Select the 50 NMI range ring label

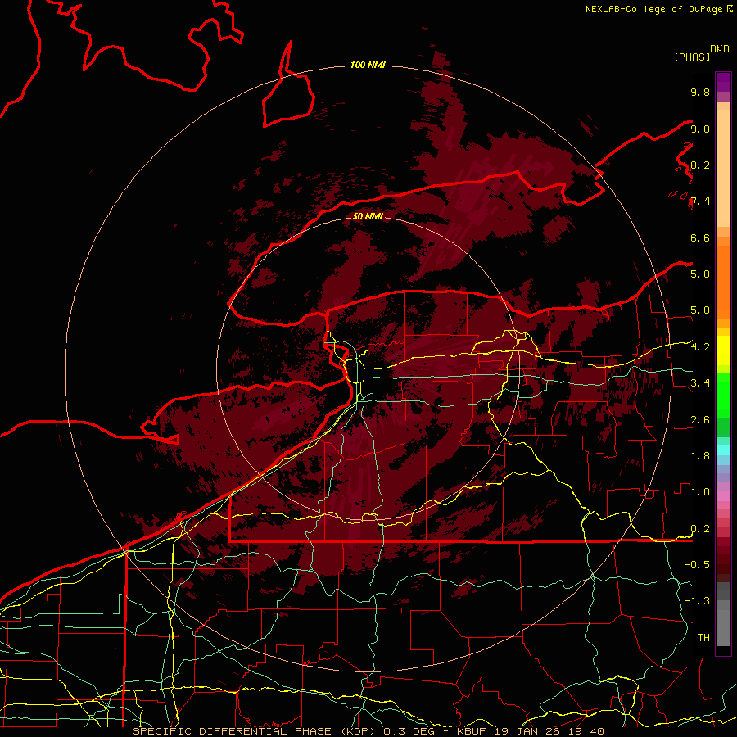[x=368, y=216]
